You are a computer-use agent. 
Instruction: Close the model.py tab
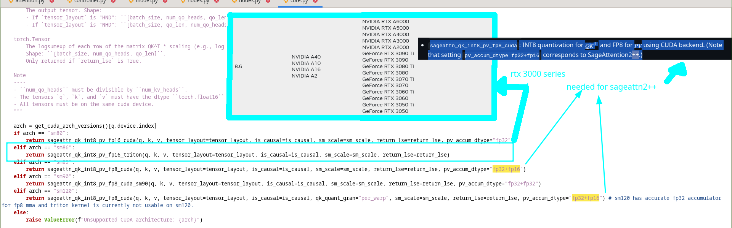(x=165, y=1)
